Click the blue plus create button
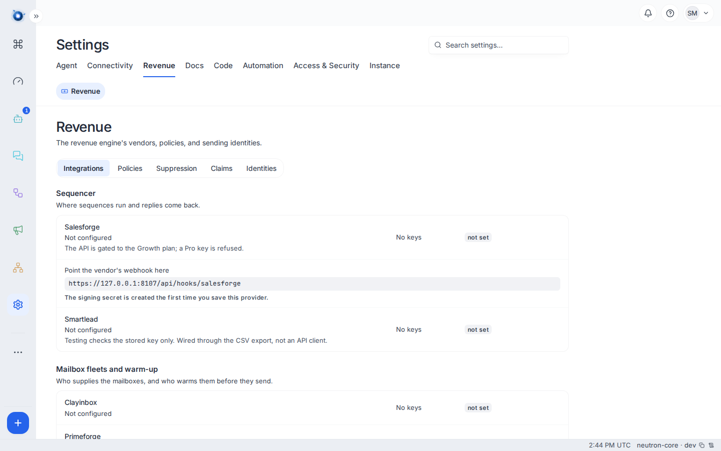The height and width of the screenshot is (451, 721). [18, 423]
